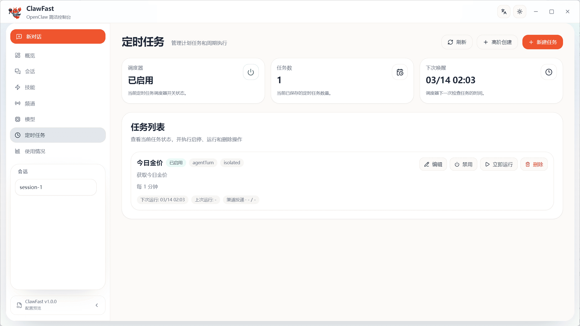Collapse the ClawFast v1.0.0 config preview
This screenshot has height=326, width=580.
point(97,305)
